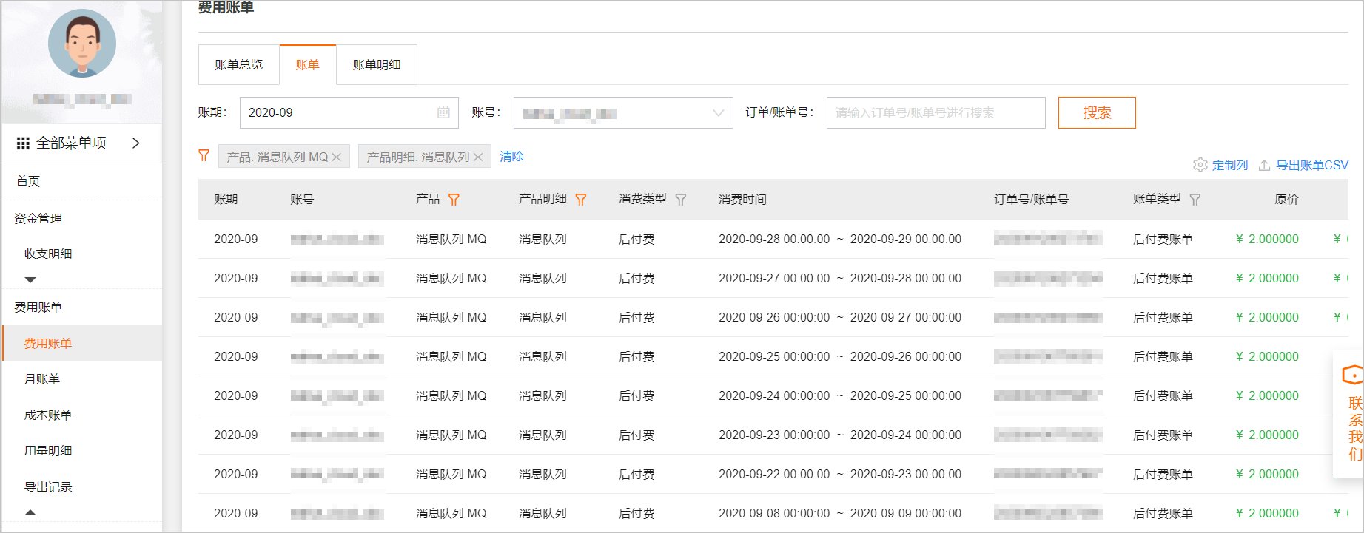This screenshot has width=1364, height=533.
Task: Switch to the 账单明细 tab
Action: [377, 65]
